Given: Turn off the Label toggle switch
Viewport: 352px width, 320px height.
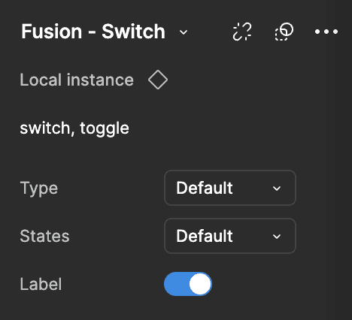Looking at the screenshot, I should coord(188,284).
